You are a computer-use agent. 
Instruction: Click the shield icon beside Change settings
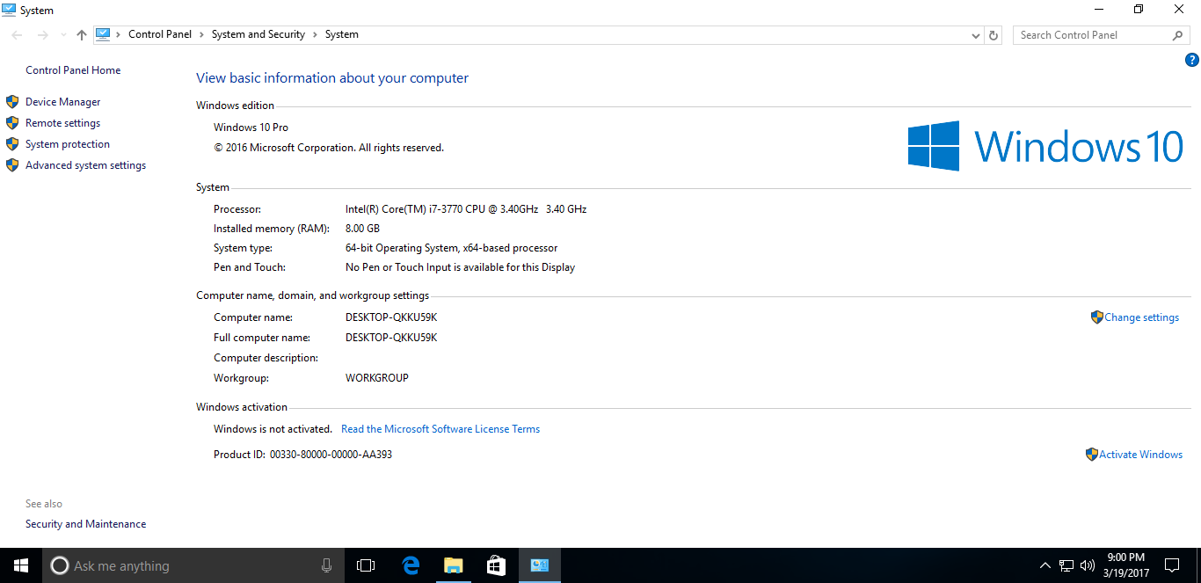tap(1096, 317)
